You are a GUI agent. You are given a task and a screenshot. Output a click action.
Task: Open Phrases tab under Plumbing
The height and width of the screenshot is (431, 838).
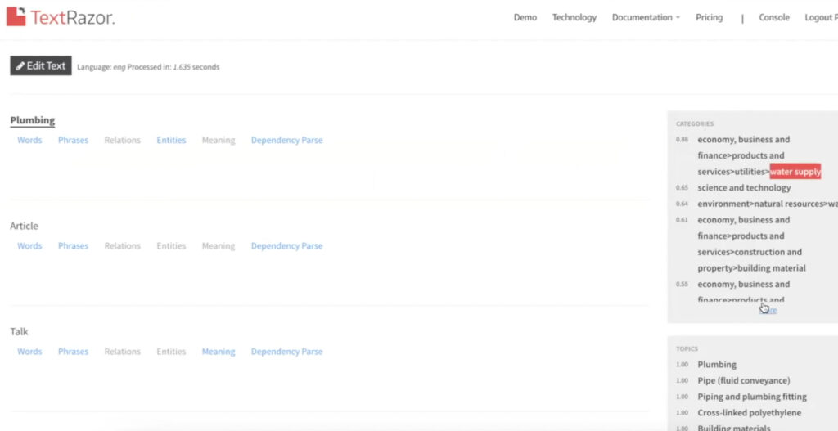click(x=73, y=140)
